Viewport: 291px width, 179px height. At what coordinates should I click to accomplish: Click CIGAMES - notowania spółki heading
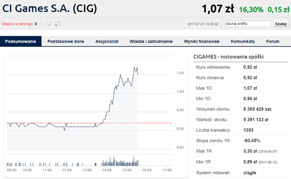[228, 56]
